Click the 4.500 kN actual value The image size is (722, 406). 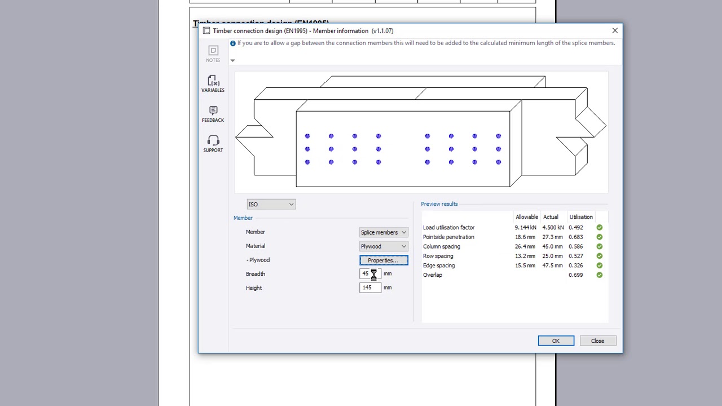coord(553,228)
